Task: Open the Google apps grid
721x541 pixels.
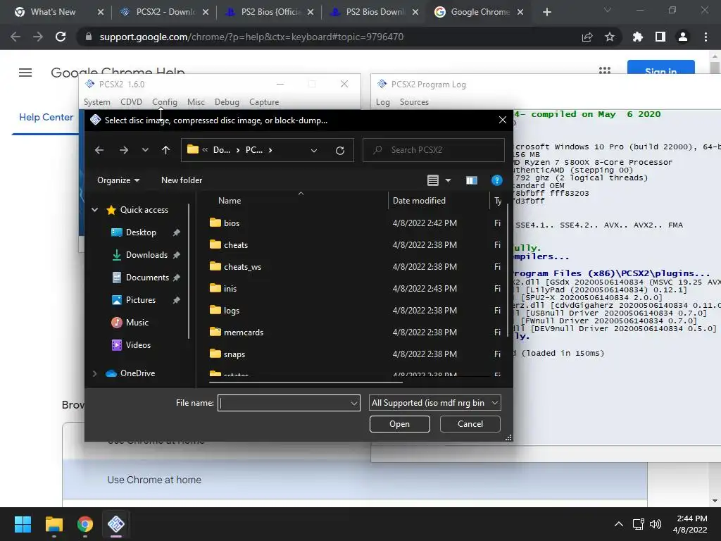Action: coord(605,70)
